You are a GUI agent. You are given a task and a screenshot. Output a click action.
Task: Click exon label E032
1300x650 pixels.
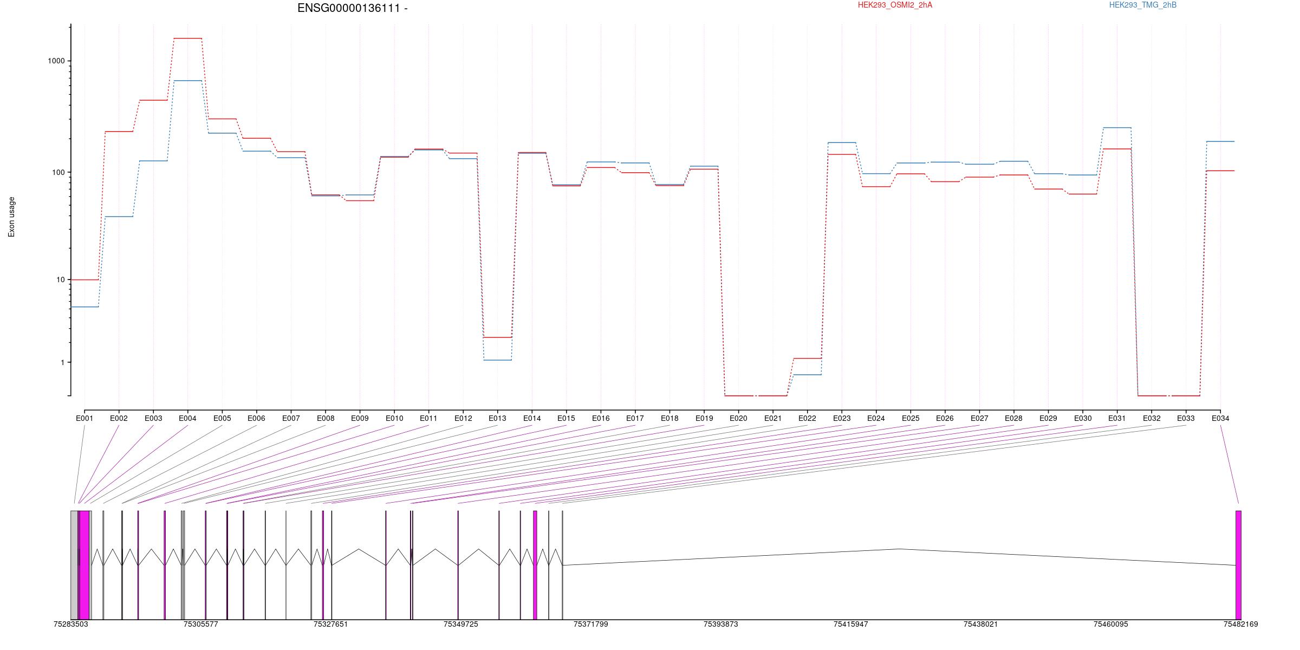coord(1152,418)
